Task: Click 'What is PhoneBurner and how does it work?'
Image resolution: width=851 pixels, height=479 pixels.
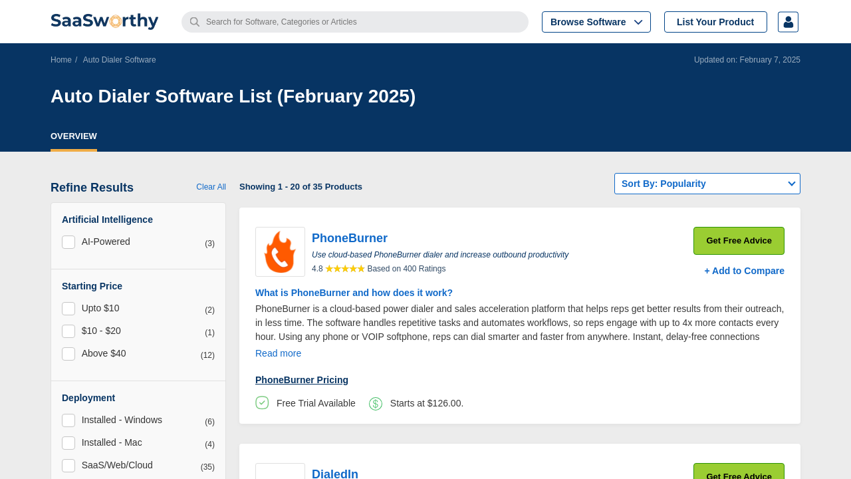Action: click(354, 293)
